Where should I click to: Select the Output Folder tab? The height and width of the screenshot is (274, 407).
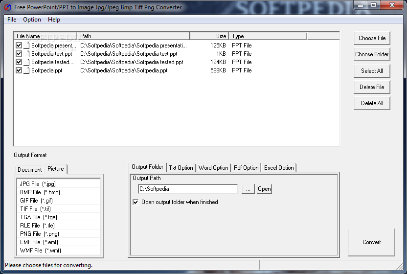[147, 167]
